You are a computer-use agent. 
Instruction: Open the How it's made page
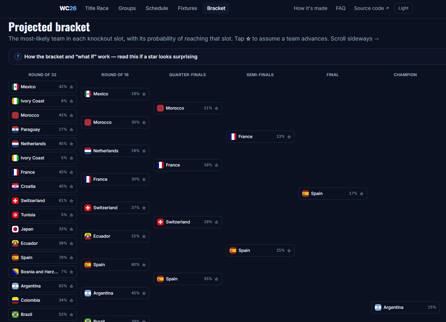tap(310, 8)
